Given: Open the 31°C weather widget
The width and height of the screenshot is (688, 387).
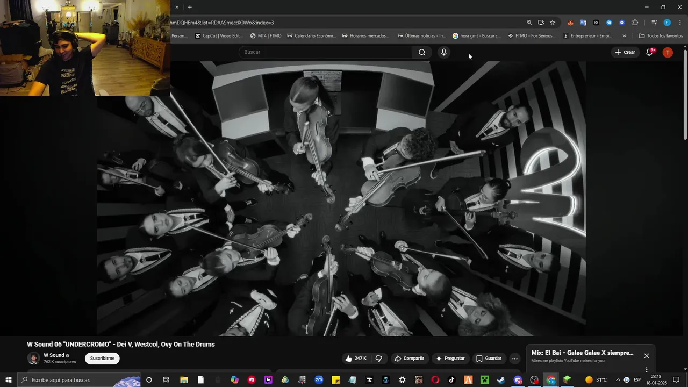Looking at the screenshot, I should tap(596, 380).
